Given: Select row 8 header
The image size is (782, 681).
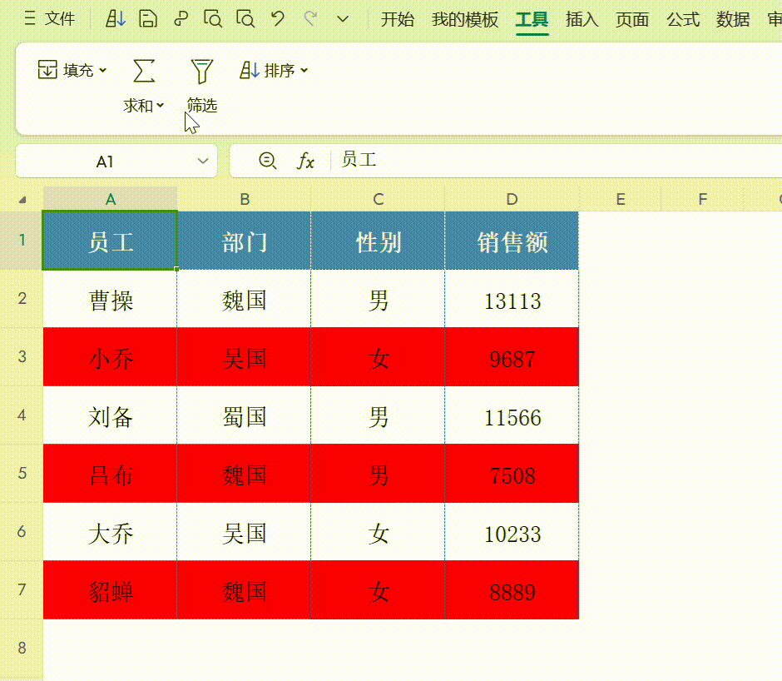Looking at the screenshot, I should tap(22, 648).
